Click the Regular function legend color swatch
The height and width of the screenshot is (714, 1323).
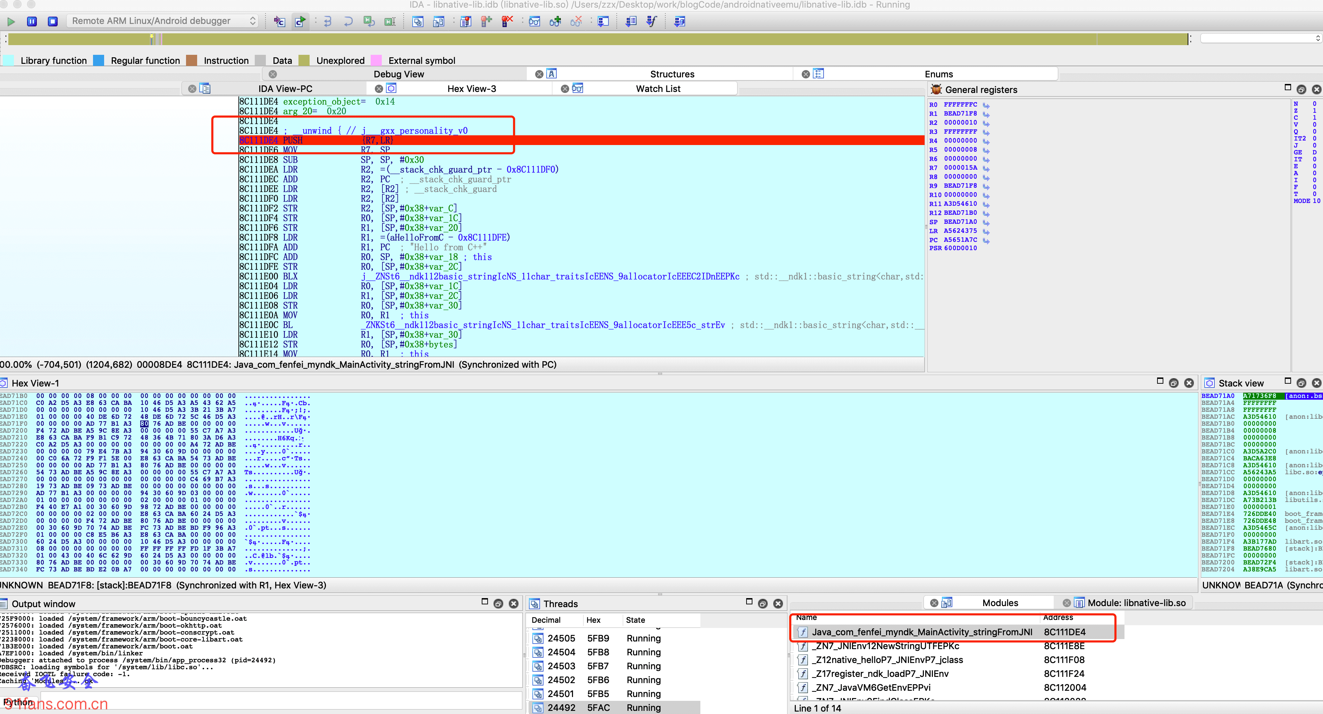(x=99, y=61)
